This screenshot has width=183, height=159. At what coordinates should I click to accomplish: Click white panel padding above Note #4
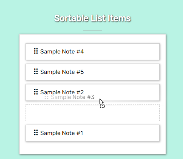tap(93, 39)
